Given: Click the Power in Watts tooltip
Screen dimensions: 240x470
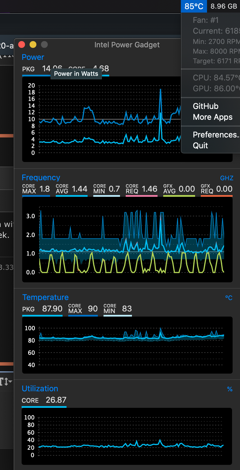Looking at the screenshot, I should (x=76, y=74).
